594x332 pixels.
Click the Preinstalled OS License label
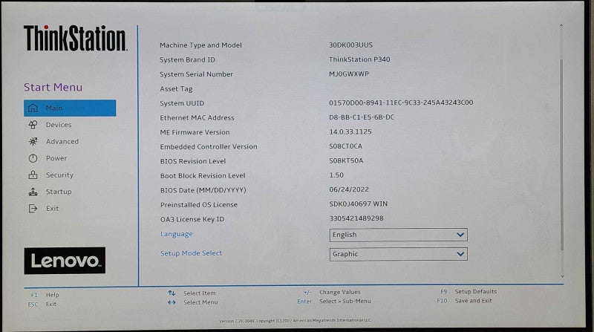[x=198, y=205]
